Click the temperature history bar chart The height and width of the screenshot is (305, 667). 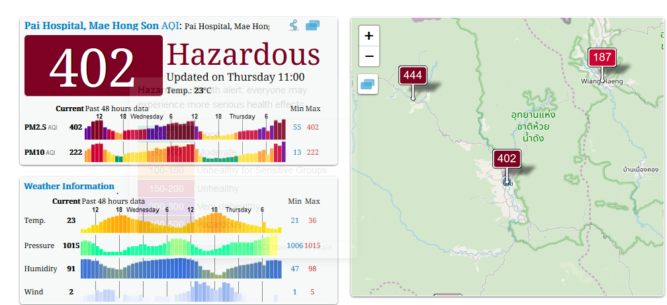click(x=181, y=223)
